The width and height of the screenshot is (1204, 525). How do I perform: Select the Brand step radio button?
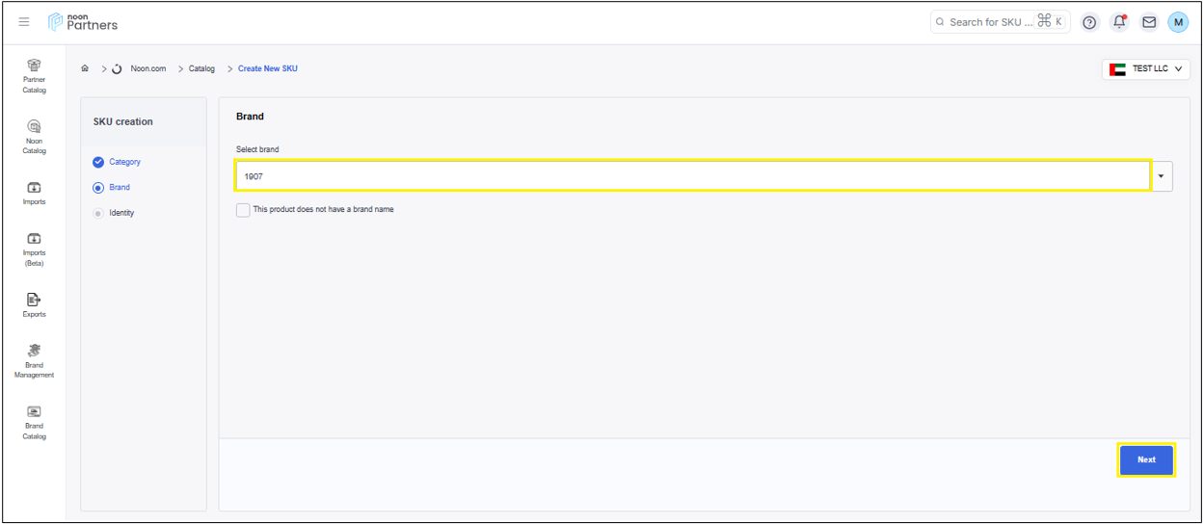point(98,188)
